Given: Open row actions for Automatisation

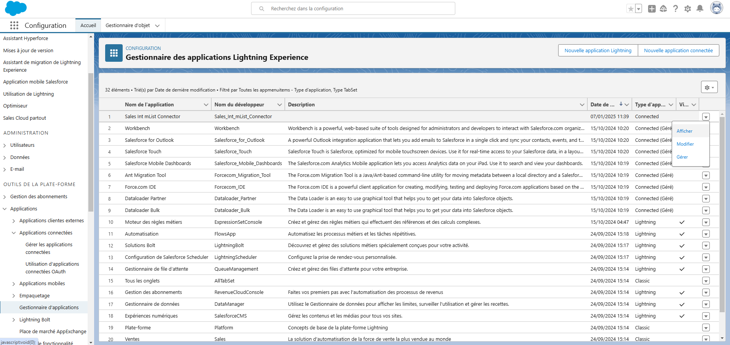Looking at the screenshot, I should coord(706,234).
